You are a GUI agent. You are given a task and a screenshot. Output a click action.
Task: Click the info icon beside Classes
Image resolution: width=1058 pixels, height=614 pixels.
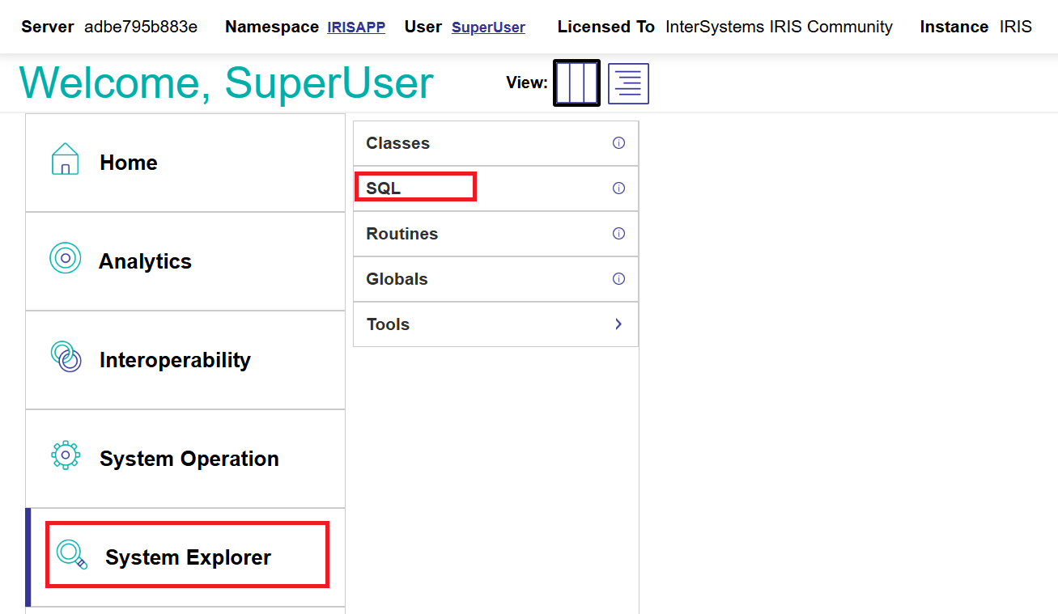tap(618, 143)
